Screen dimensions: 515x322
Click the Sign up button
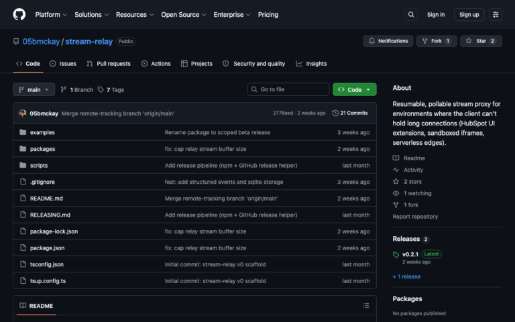click(x=469, y=15)
